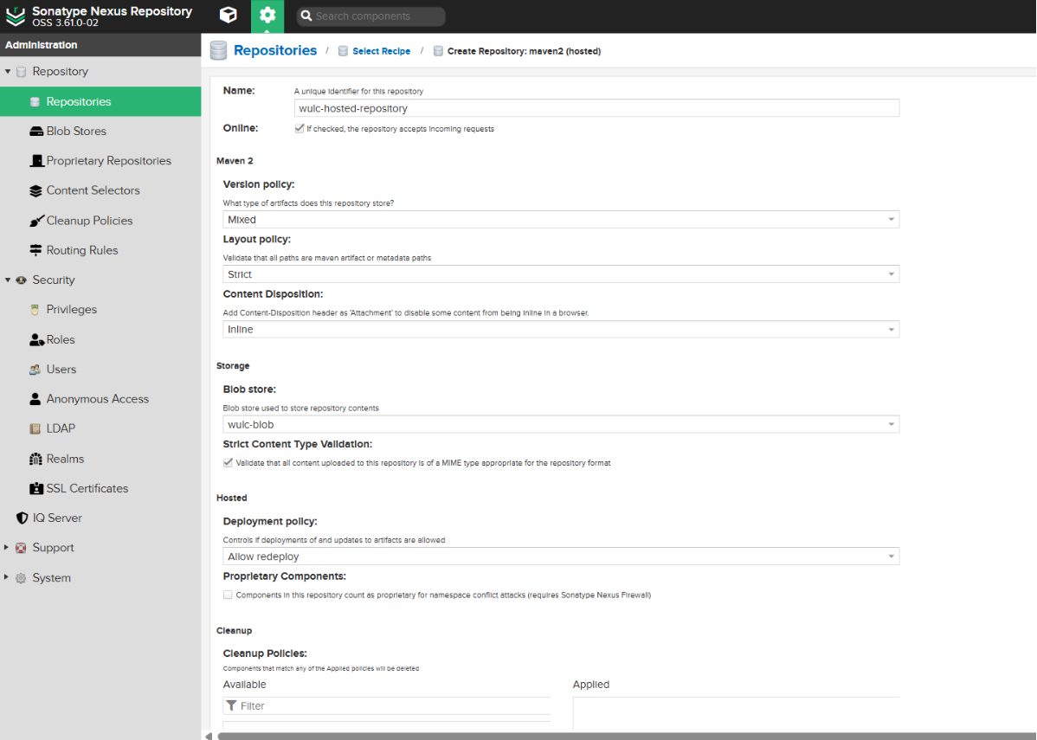
Task: Expand the Support tree node
Action: coord(7,548)
